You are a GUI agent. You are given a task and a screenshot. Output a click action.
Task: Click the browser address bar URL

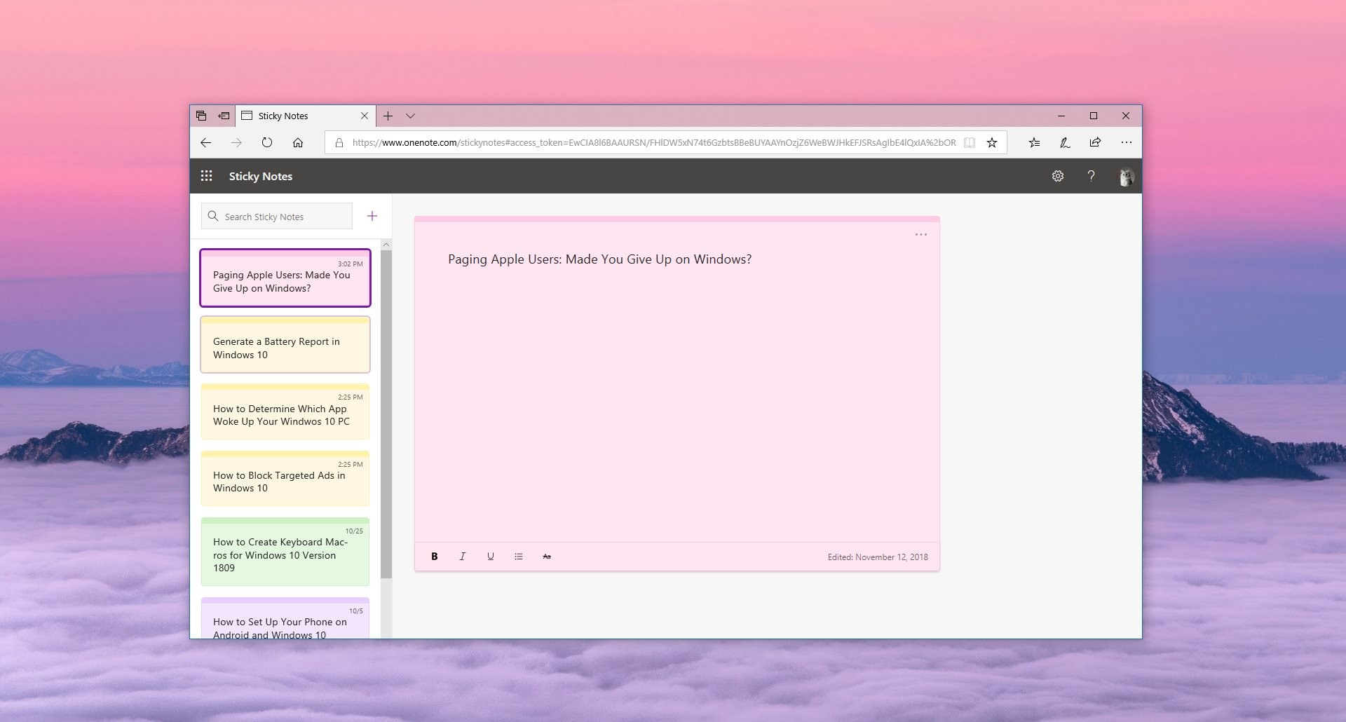pos(653,142)
